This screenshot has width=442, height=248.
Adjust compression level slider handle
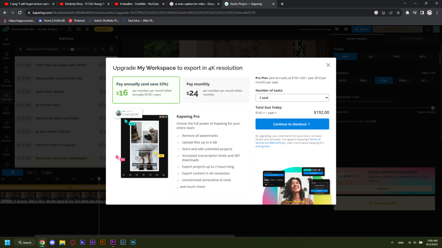(x=433, y=108)
